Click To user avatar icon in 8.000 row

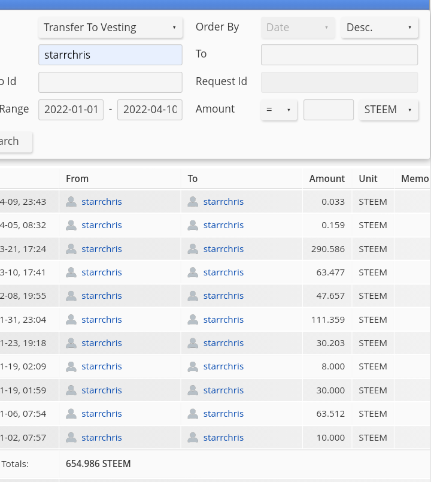click(193, 366)
